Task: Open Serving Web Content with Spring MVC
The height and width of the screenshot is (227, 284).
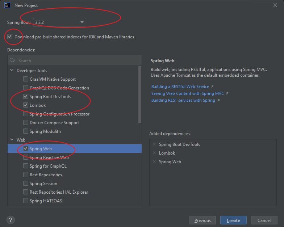Action: (188, 93)
